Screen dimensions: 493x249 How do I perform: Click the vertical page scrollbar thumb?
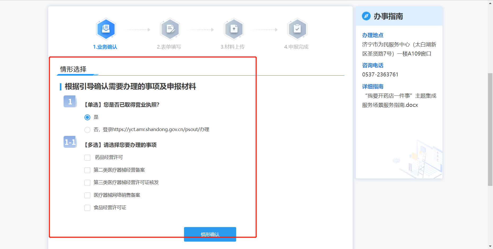pyautogui.click(x=490, y=130)
